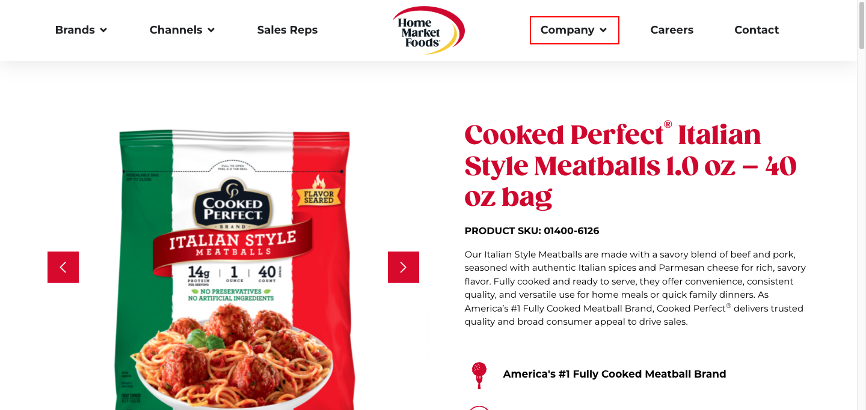Go to the Sales Reps page
This screenshot has width=866, height=410.
click(287, 30)
